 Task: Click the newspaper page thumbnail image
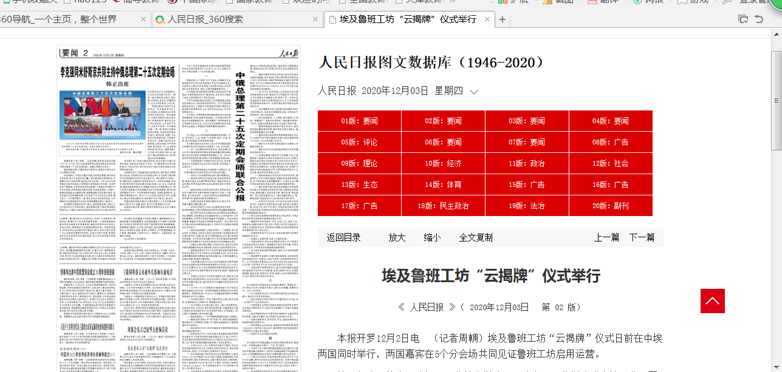point(179,206)
